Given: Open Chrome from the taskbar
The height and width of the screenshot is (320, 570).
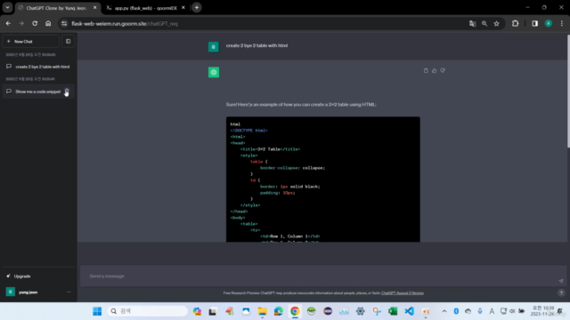Looking at the screenshot, I should tap(295, 311).
